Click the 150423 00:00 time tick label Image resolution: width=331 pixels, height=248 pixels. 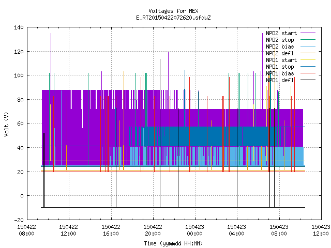194,230
